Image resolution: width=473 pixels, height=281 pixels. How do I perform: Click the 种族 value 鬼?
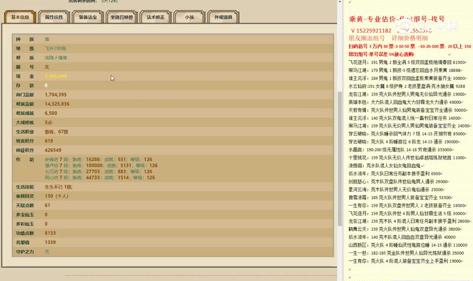pos(47,39)
